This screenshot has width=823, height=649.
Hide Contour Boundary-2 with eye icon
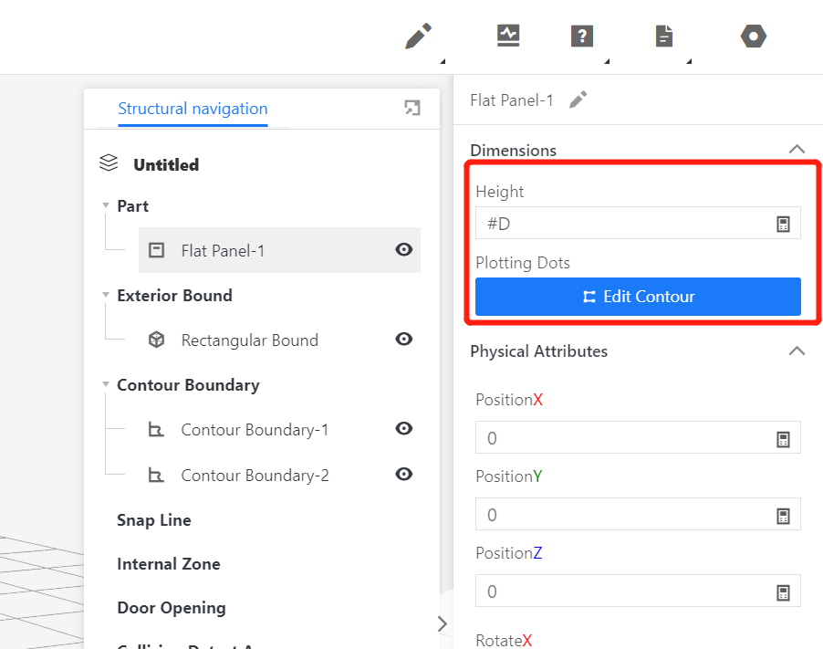(403, 475)
